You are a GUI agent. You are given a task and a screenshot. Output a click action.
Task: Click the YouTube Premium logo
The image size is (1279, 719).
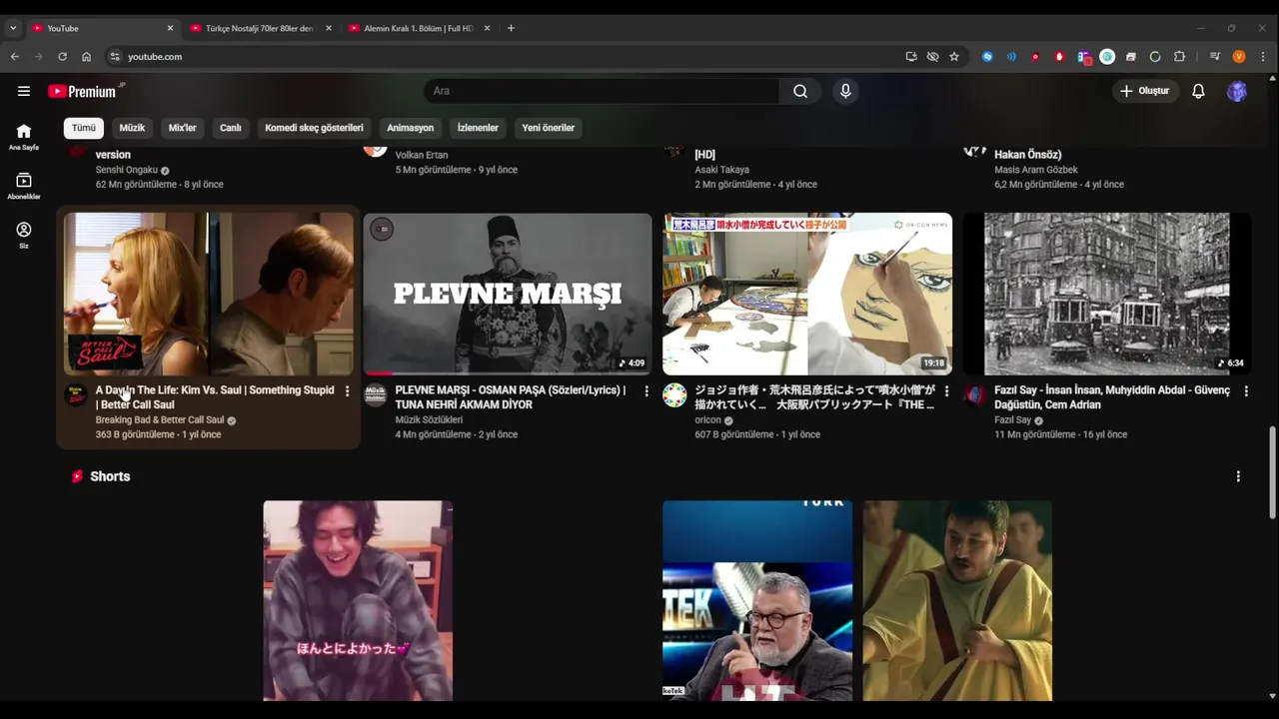coord(84,91)
